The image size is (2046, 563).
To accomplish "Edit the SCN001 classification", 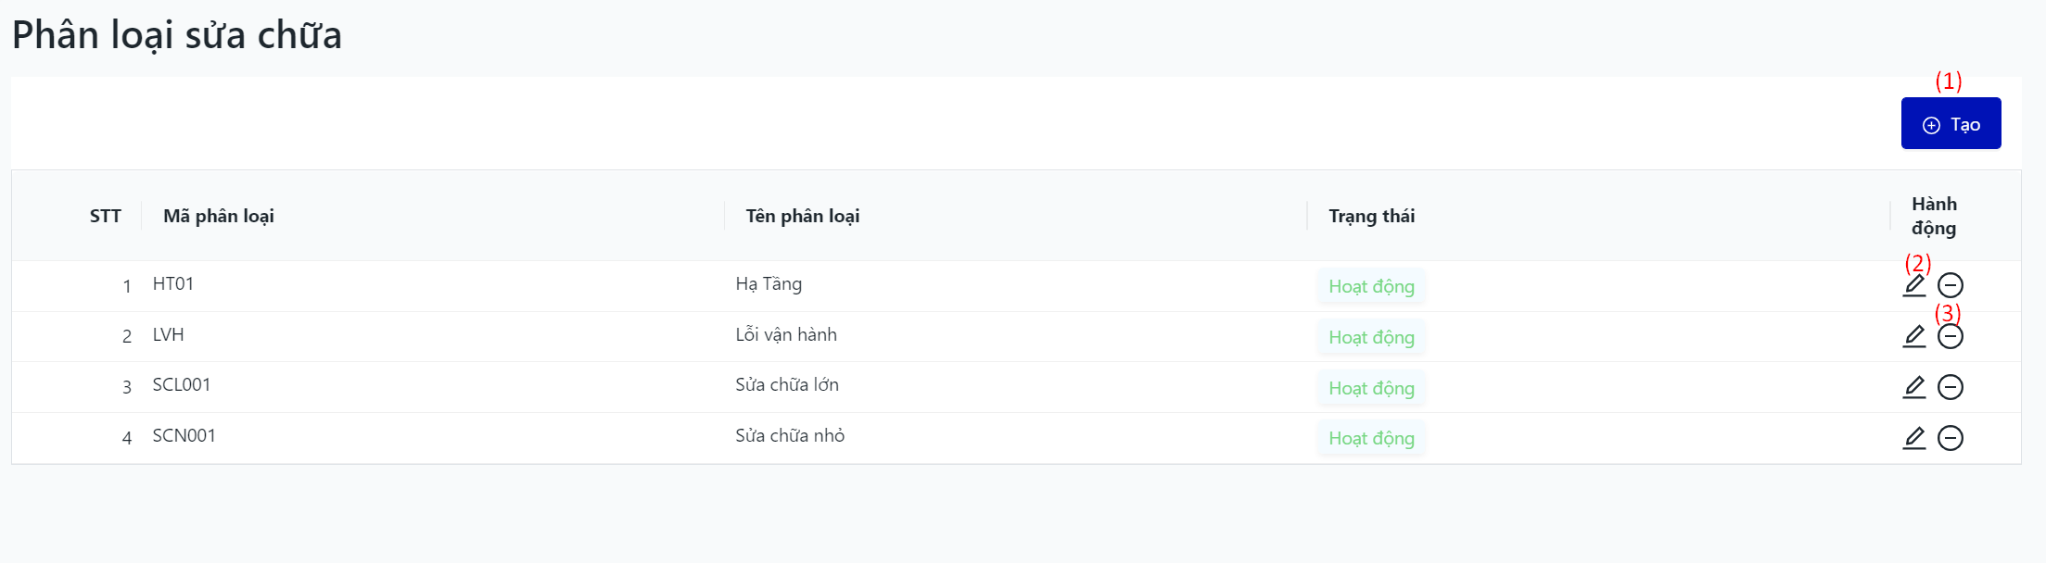I will 1914,438.
